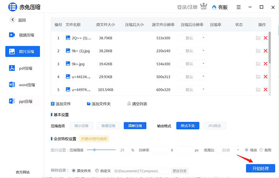Image resolution: width=279 pixels, height=178 pixels.
Task: Delete file 9k= (1).jpg with red X
Action: tap(266, 51)
